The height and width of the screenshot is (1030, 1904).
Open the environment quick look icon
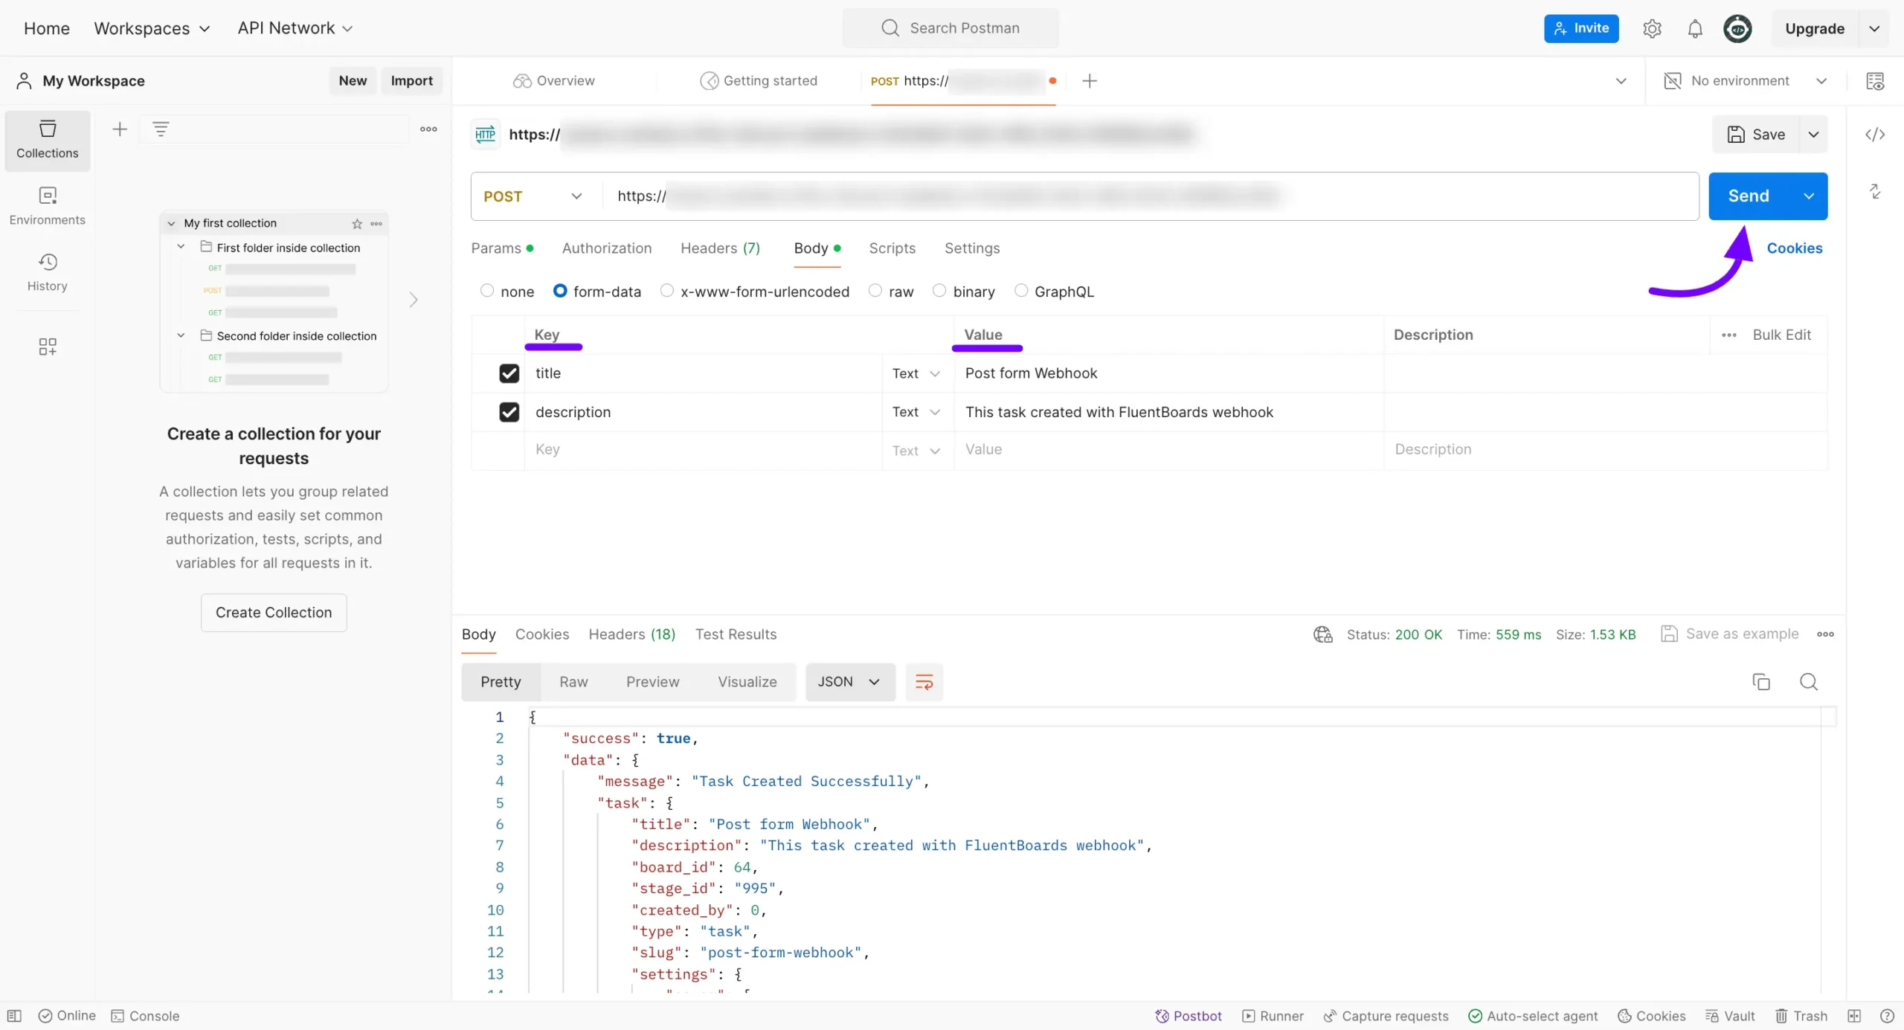(1875, 81)
